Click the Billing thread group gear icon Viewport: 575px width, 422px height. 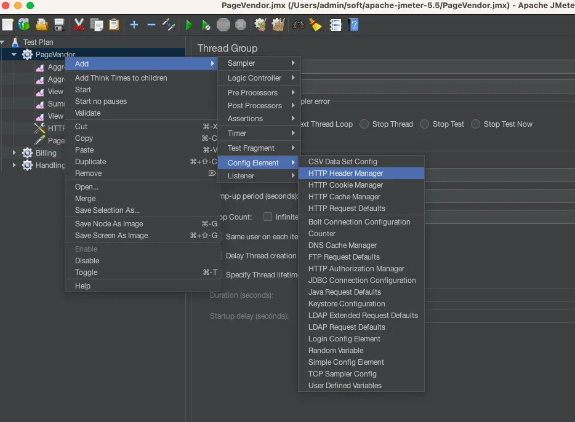coord(27,153)
